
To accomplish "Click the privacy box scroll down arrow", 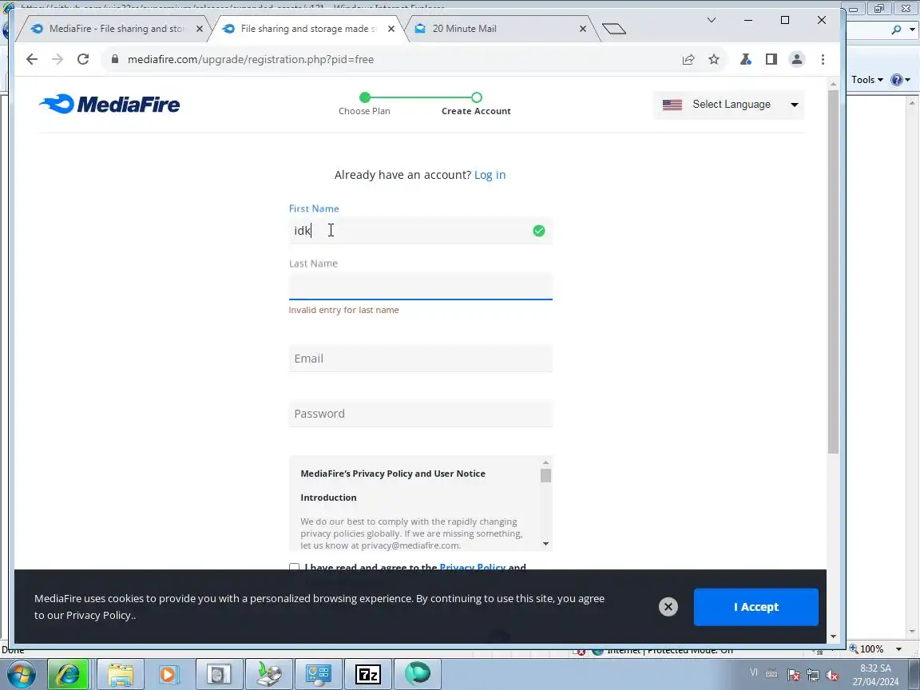I will [545, 544].
